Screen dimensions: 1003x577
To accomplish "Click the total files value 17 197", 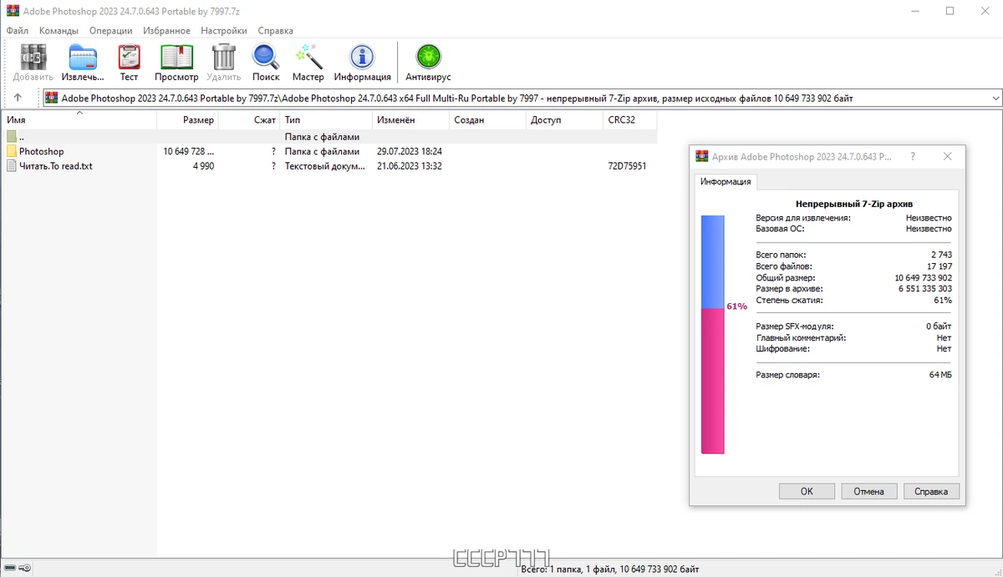I will 939,266.
